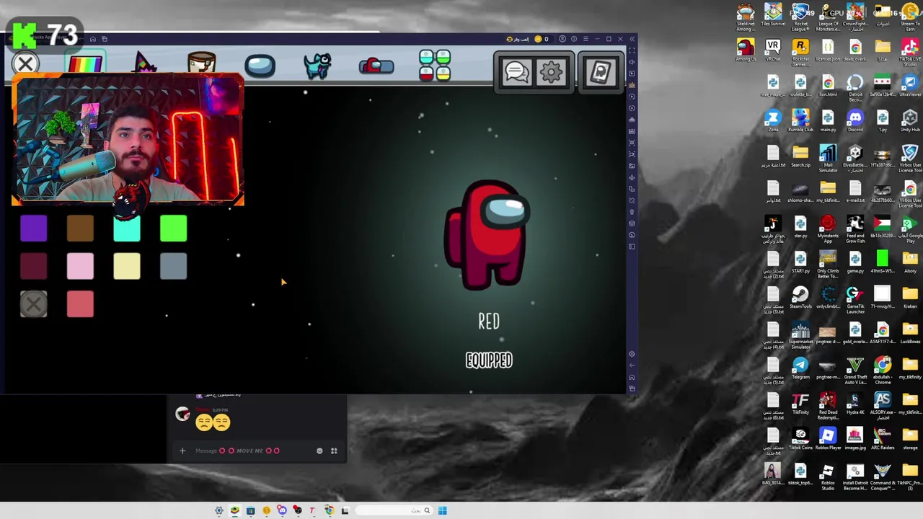Open Unity Hub desktop shortcut
The width and height of the screenshot is (923, 519).
(x=910, y=121)
